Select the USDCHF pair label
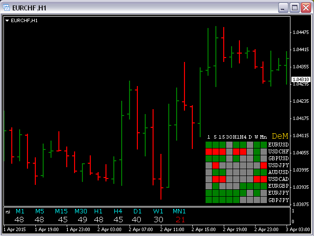This screenshot has height=236, width=314. click(x=279, y=151)
